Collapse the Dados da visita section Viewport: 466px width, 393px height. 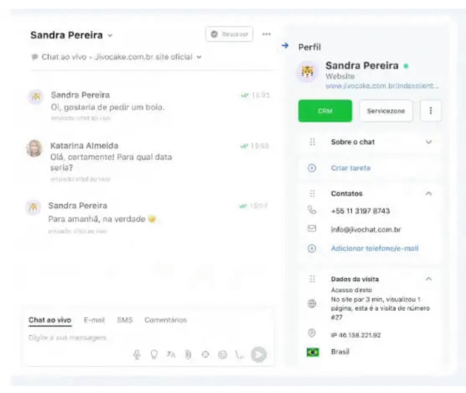tap(428, 279)
